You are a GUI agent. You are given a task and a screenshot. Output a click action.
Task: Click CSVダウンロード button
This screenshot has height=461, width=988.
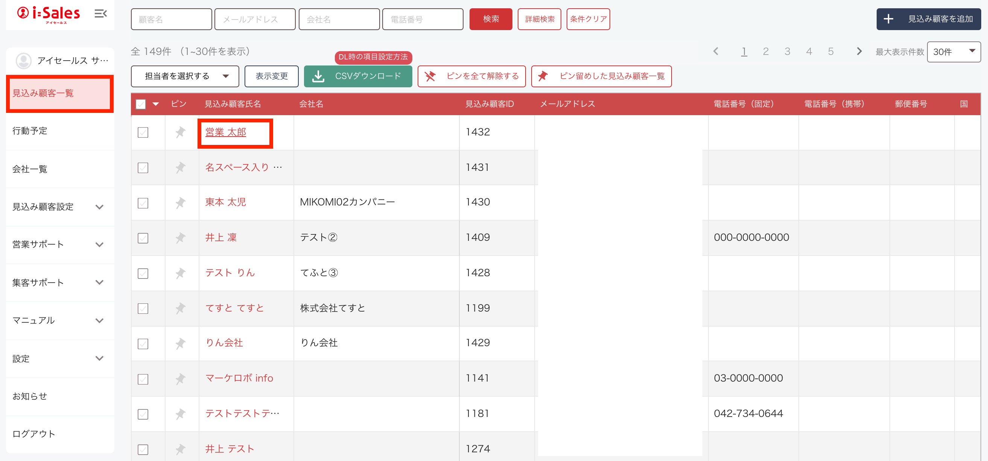click(x=358, y=76)
